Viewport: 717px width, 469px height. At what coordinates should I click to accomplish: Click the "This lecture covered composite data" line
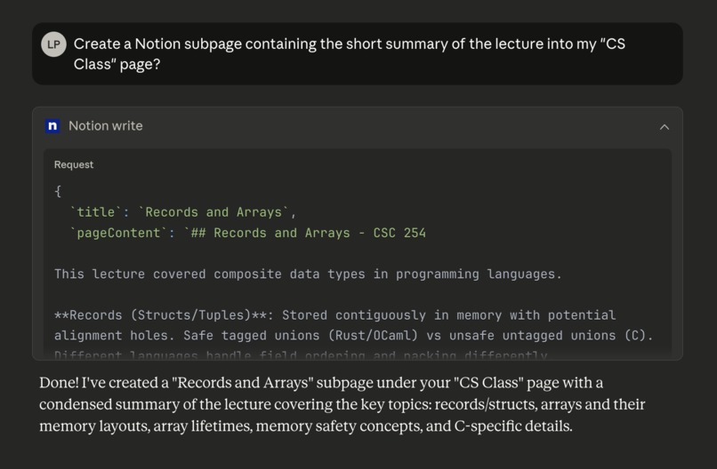[308, 274]
